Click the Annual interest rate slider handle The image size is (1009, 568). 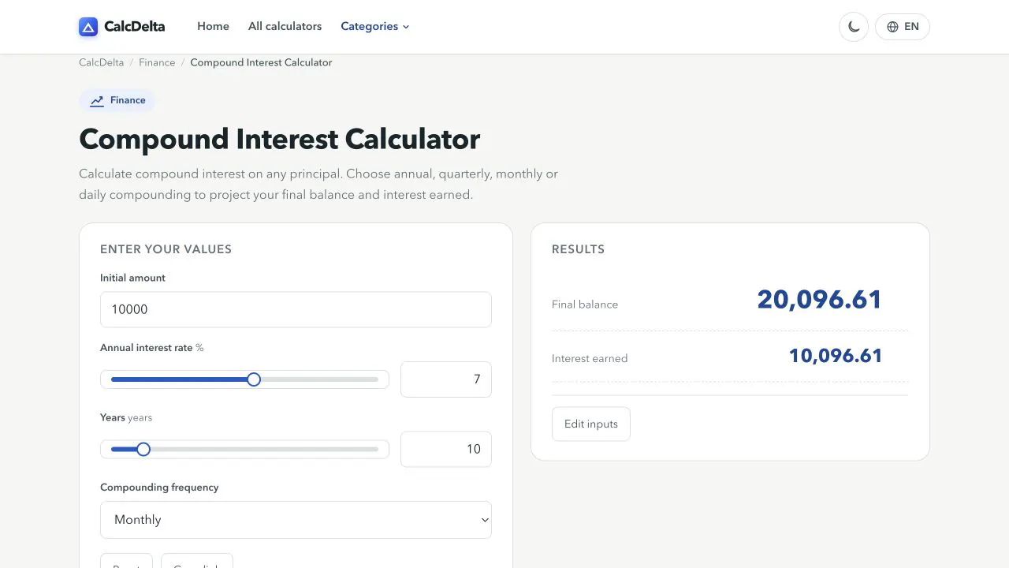254,379
